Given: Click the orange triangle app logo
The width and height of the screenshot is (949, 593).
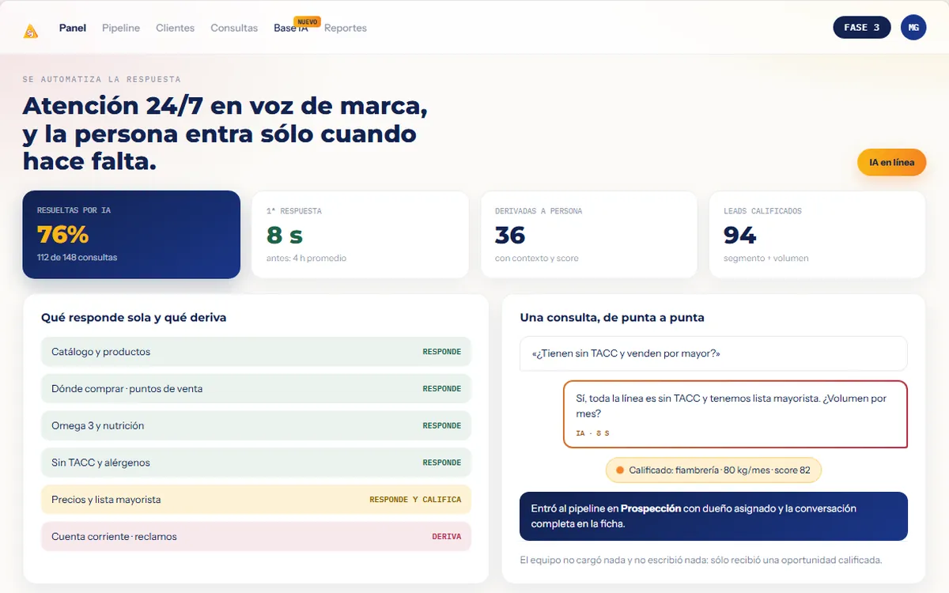Looking at the screenshot, I should pyautogui.click(x=31, y=31).
